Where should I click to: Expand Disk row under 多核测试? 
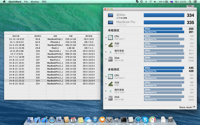pyautogui.click(x=106, y=98)
